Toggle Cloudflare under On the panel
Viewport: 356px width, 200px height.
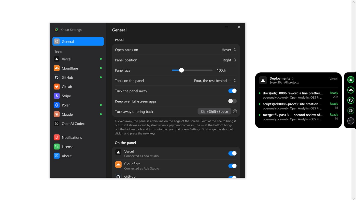[232, 166]
